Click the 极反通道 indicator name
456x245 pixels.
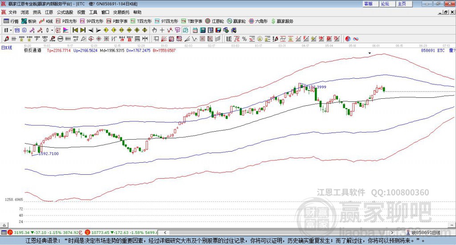pos(33,51)
